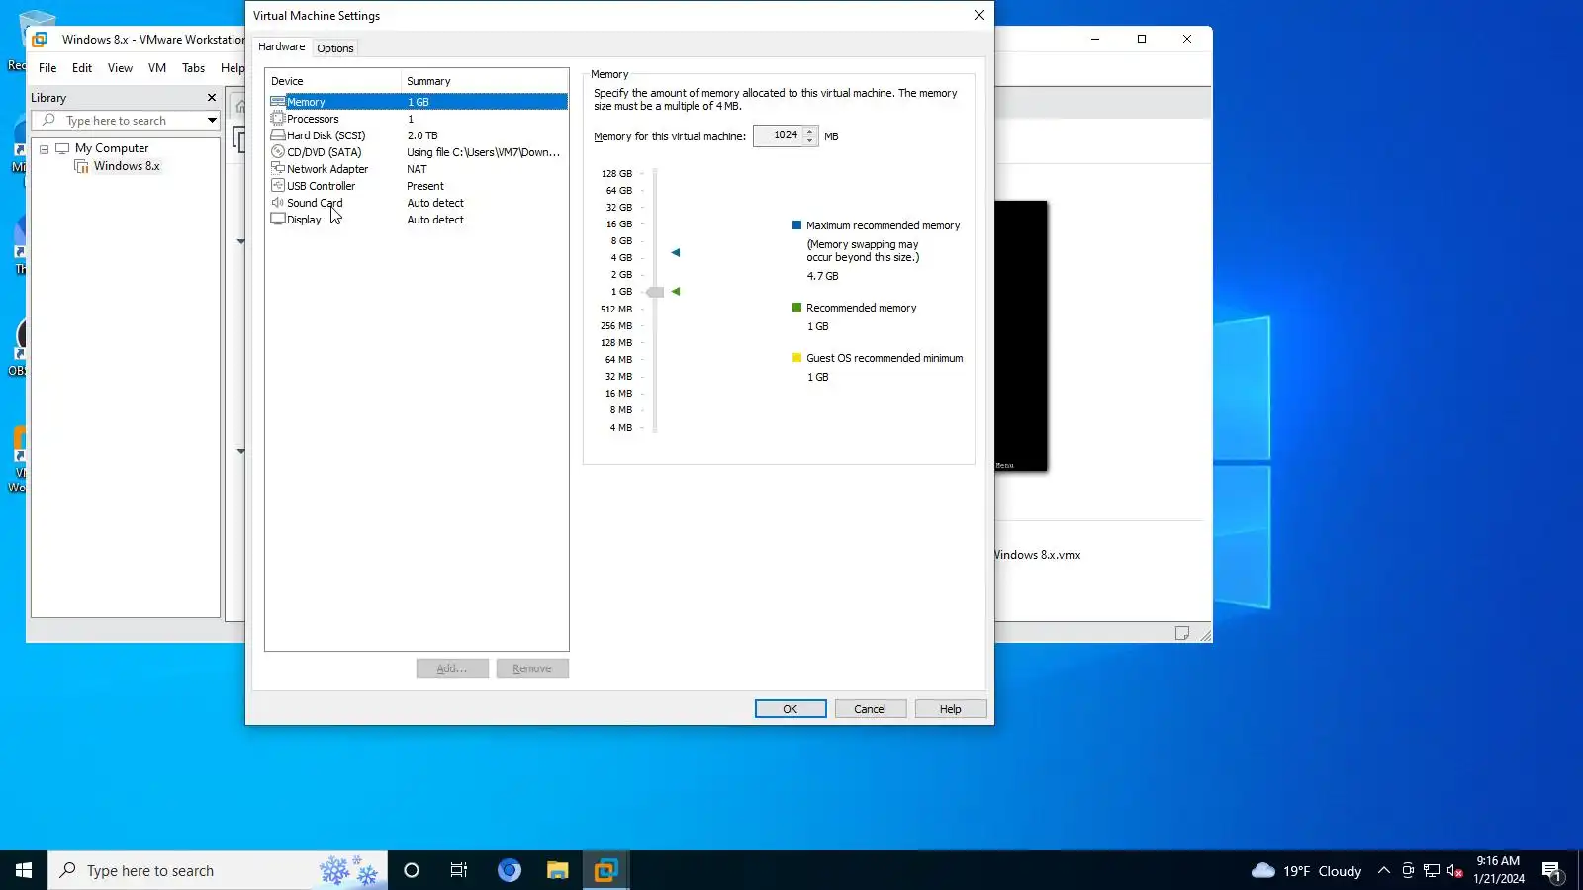This screenshot has height=890, width=1583.
Task: Click the Add... button
Action: coord(452,668)
